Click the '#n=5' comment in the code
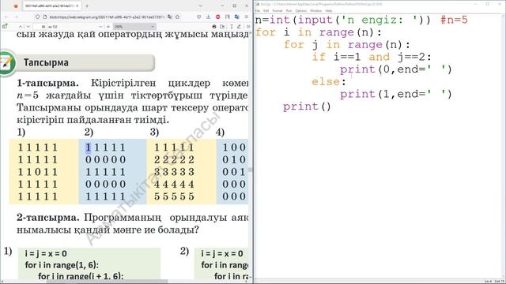Image resolution: width=506 pixels, height=284 pixels. (x=454, y=20)
